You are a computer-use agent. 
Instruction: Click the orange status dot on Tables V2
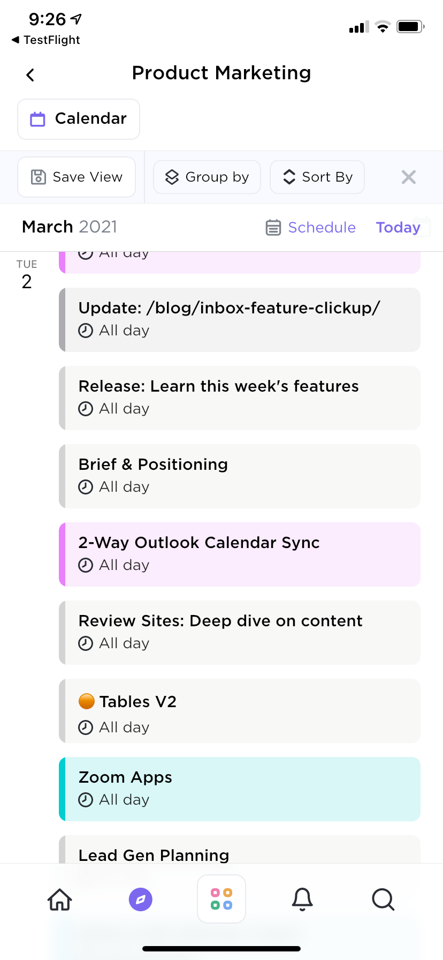pyautogui.click(x=86, y=701)
